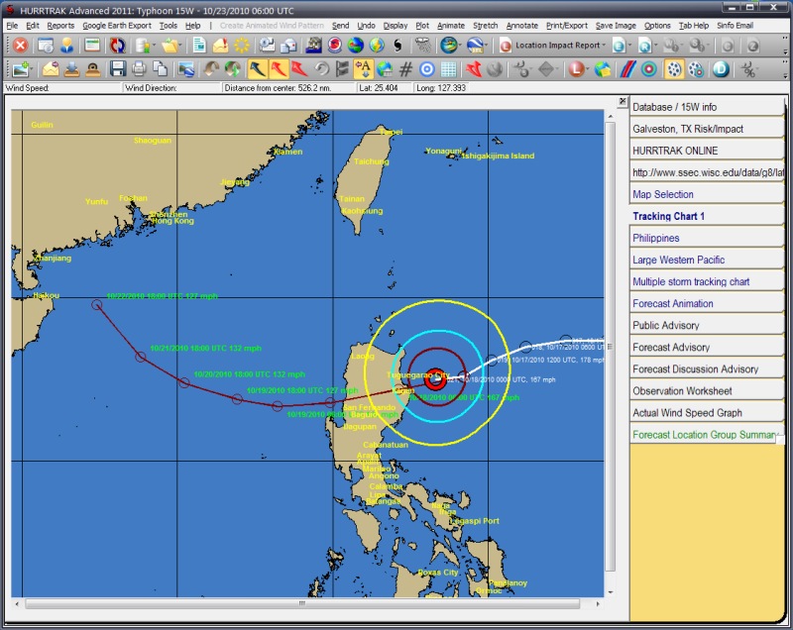This screenshot has height=630, width=793.
Task: Toggle the text label A annotation button
Action: [363, 69]
